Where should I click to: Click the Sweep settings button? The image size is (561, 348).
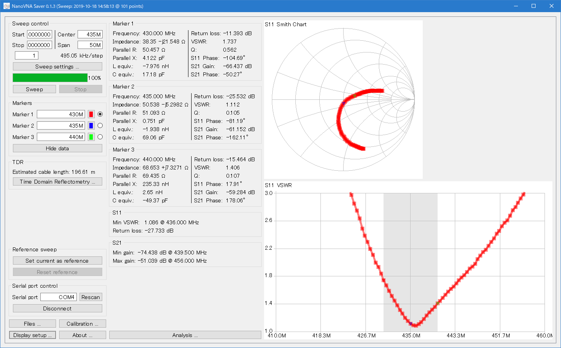pyautogui.click(x=58, y=67)
